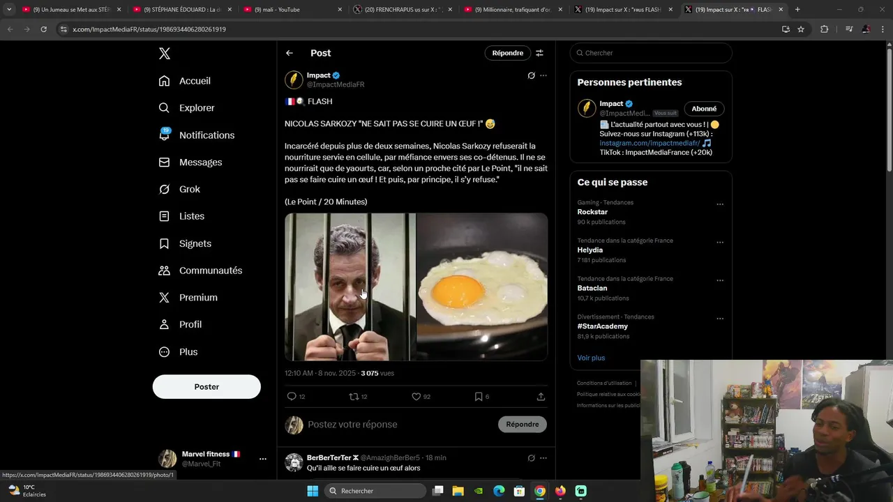Click the Communautés people icon
The width and height of the screenshot is (893, 502).
pos(164,271)
